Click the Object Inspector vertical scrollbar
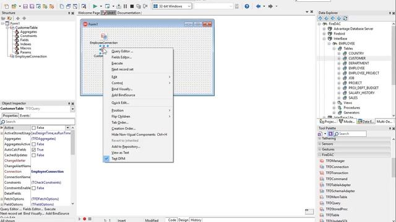 click(x=73, y=166)
